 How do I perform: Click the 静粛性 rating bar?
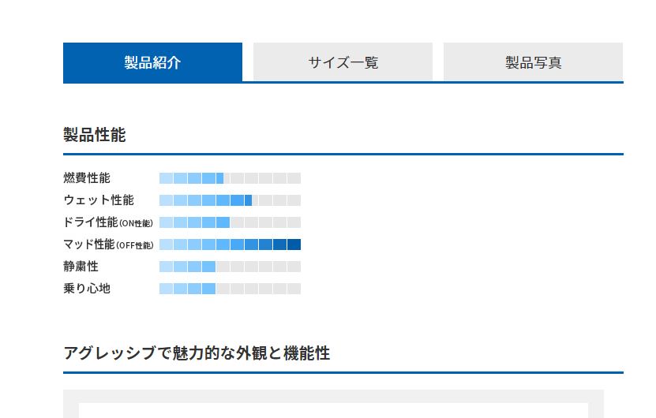coord(230,267)
